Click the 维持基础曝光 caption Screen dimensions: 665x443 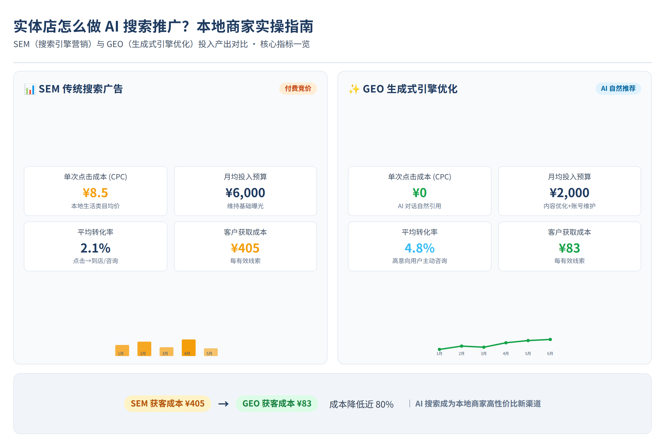(245, 206)
